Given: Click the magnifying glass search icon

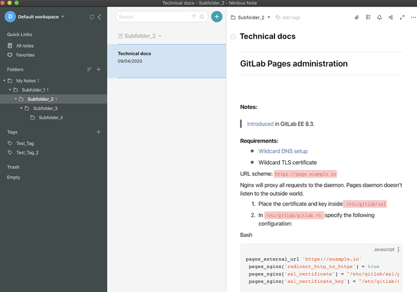Looking at the screenshot, I should (202, 17).
